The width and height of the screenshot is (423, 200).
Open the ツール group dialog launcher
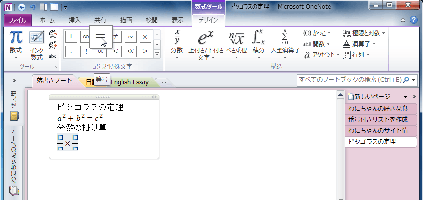click(56, 67)
